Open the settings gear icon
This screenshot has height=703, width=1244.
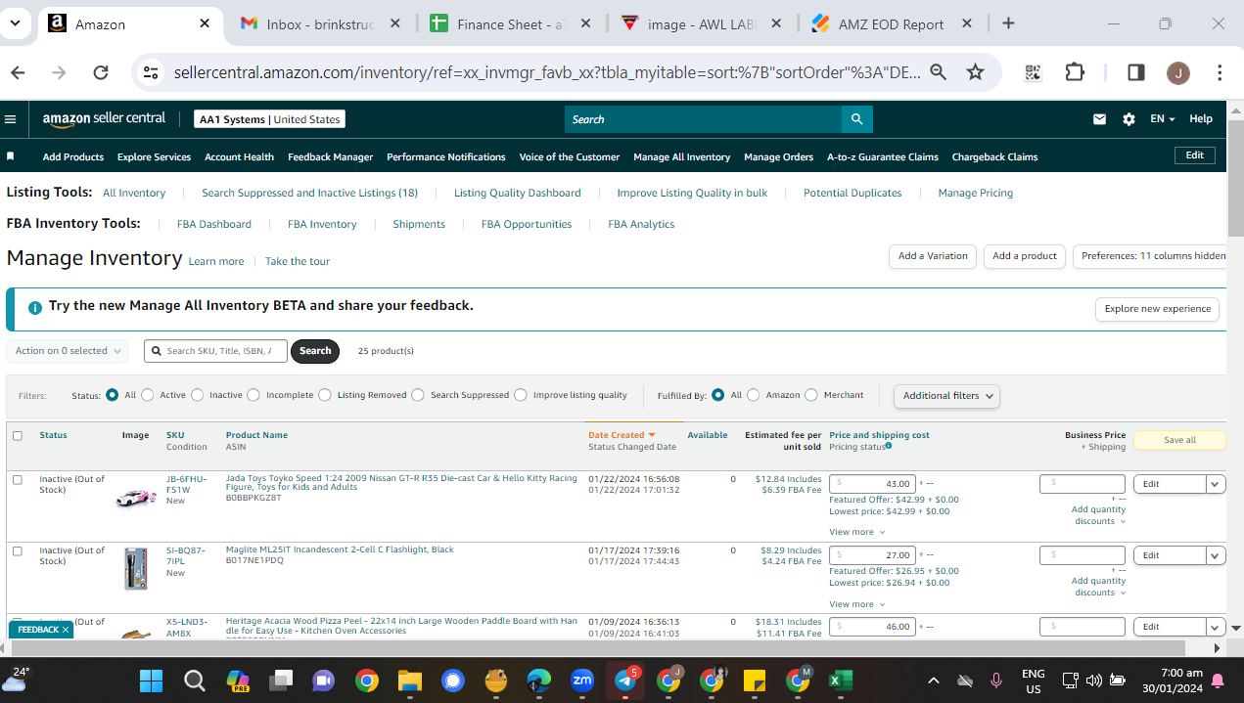click(x=1129, y=119)
